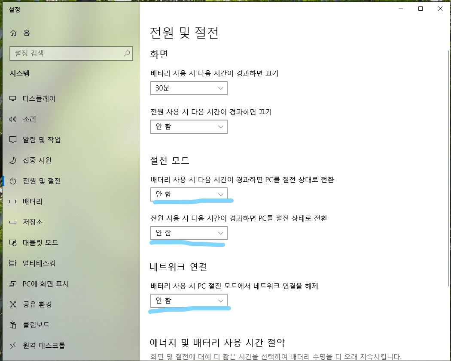Close the 설정 window
Viewport: 451px width, 361px height.
[x=440, y=9]
